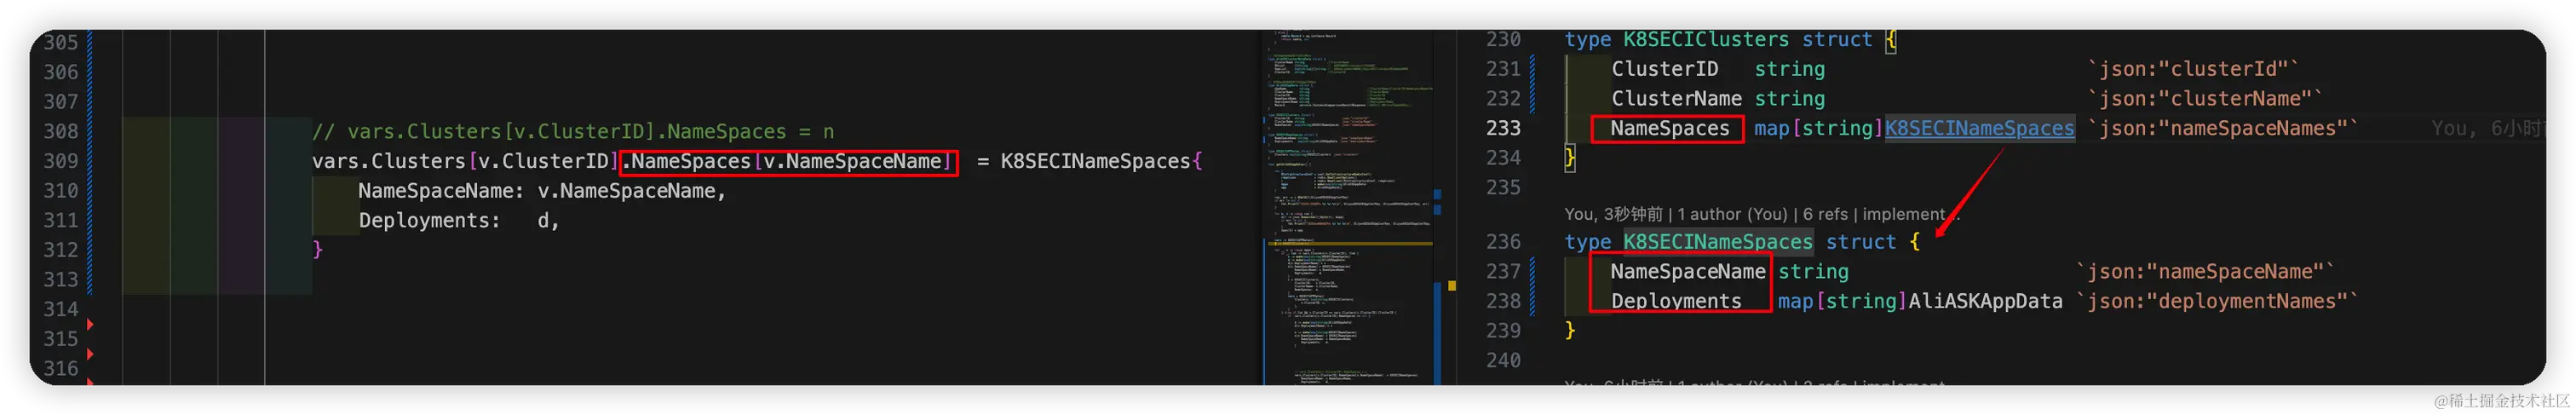Click the 'ClusterName' field on line 232
Screen dimensions: 2576x415
1676,99
